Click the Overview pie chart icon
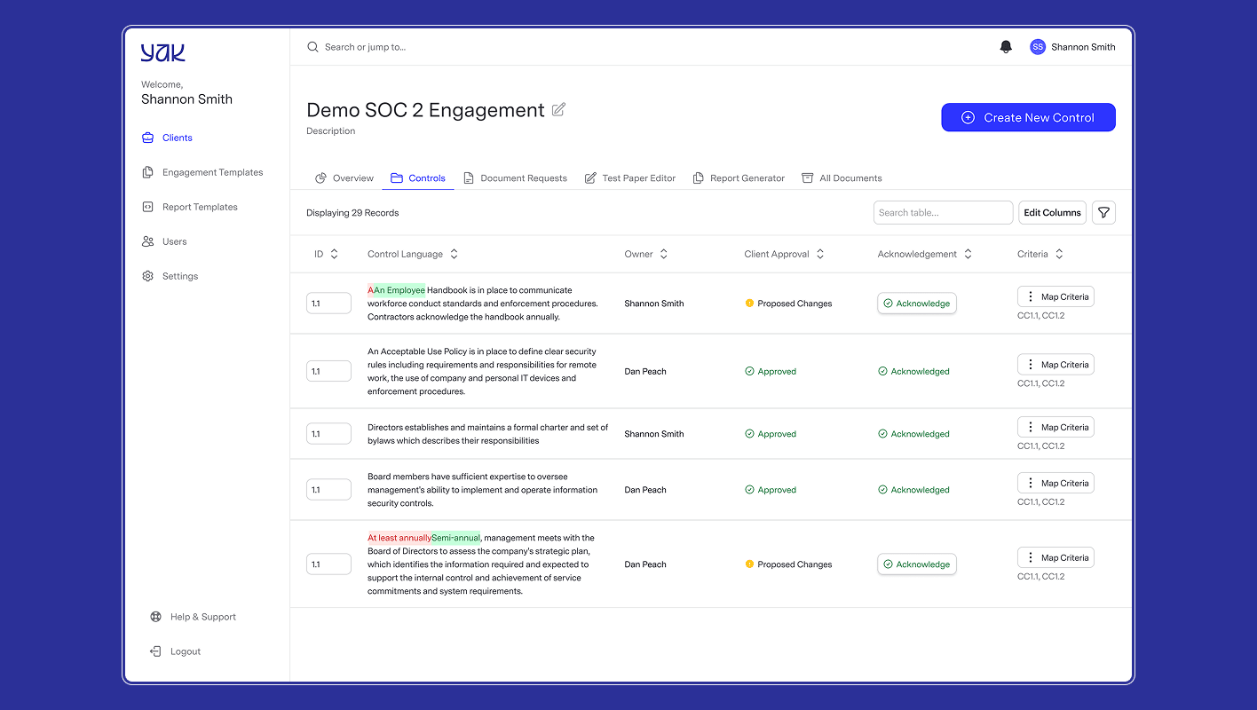The width and height of the screenshot is (1257, 710). coord(321,178)
